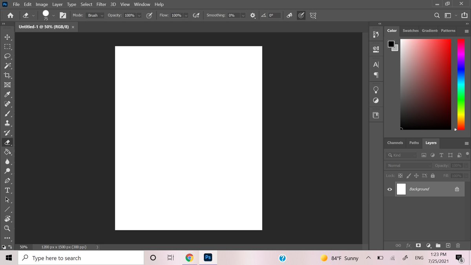471x265 pixels.
Task: Click the brush settings panel toggle button
Action: click(63, 15)
